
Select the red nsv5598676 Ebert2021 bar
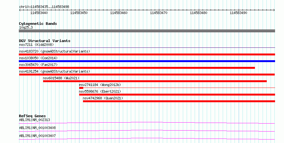click(x=177, y=95)
